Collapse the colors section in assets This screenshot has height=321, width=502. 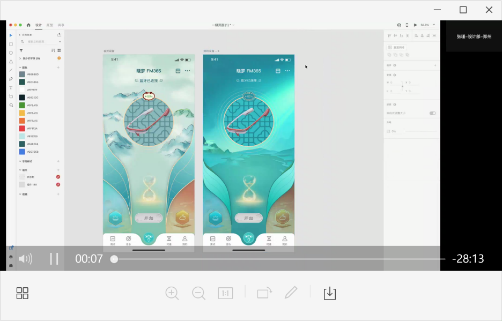click(20, 67)
